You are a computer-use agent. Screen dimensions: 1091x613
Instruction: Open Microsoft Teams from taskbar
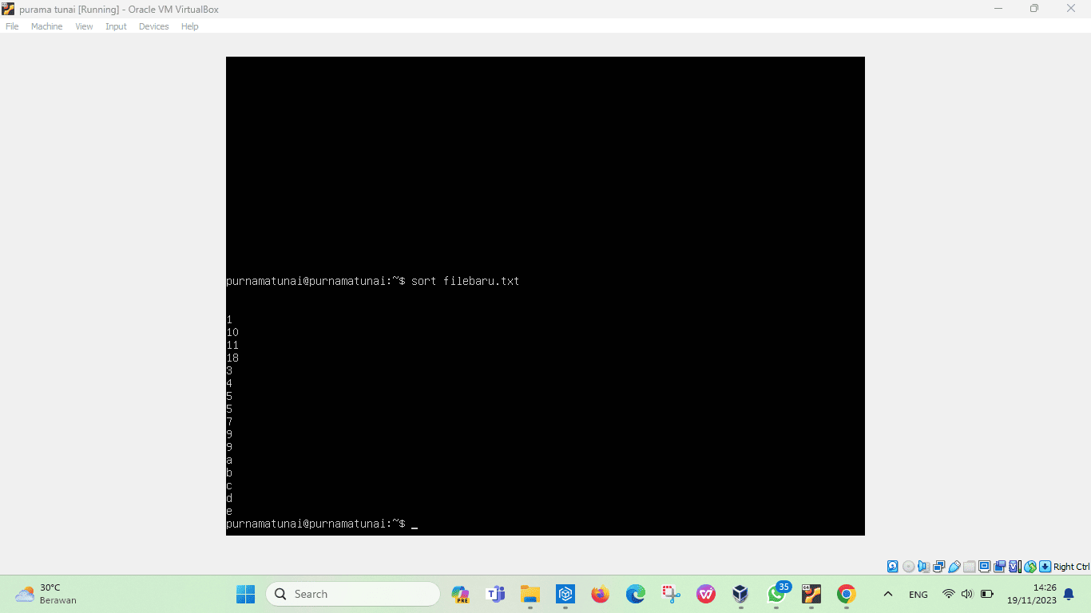click(495, 594)
